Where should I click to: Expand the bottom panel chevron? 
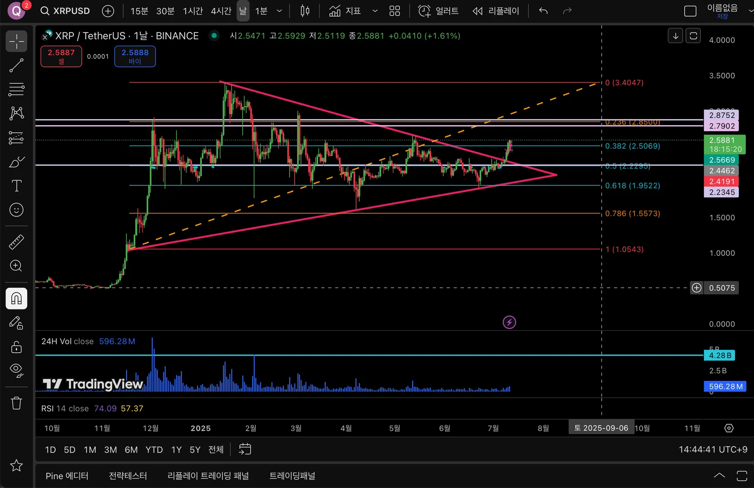[x=719, y=475]
